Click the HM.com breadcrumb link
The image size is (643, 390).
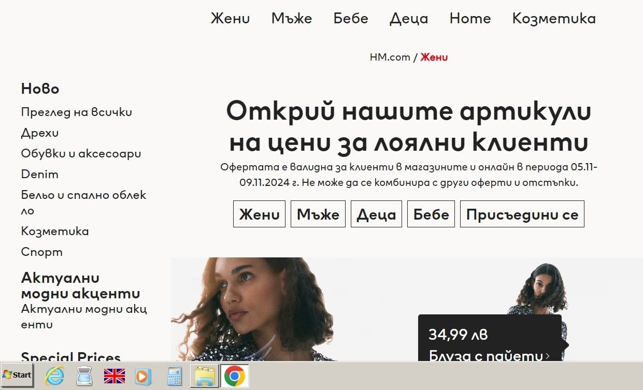tap(390, 57)
